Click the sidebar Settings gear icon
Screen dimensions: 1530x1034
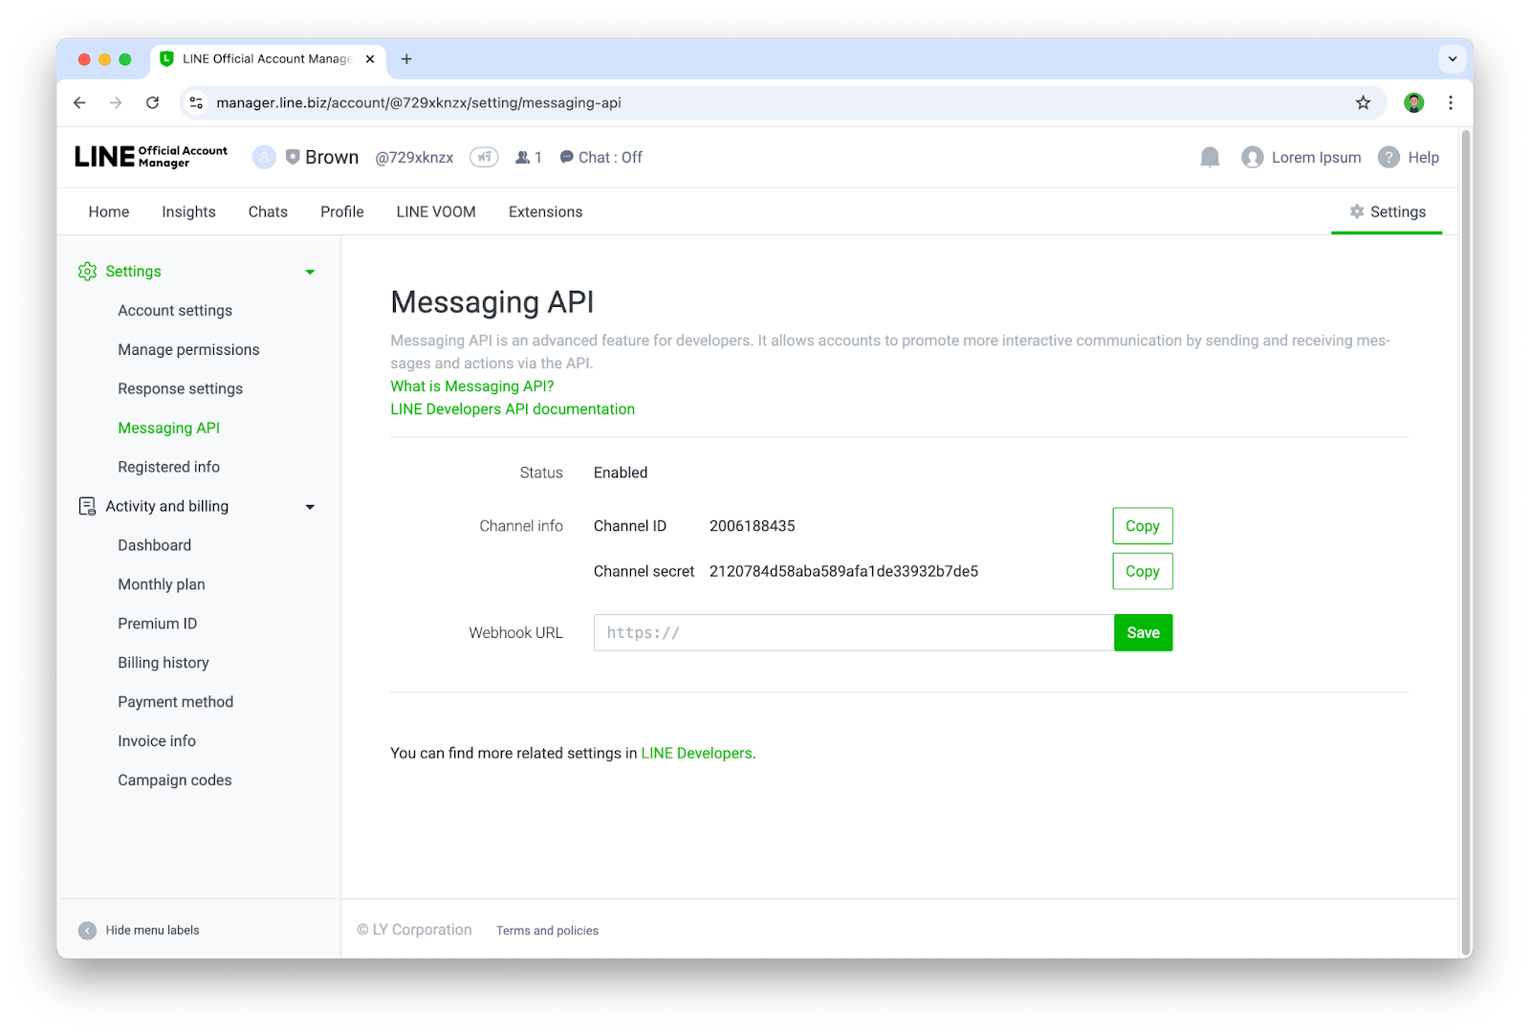coord(87,272)
